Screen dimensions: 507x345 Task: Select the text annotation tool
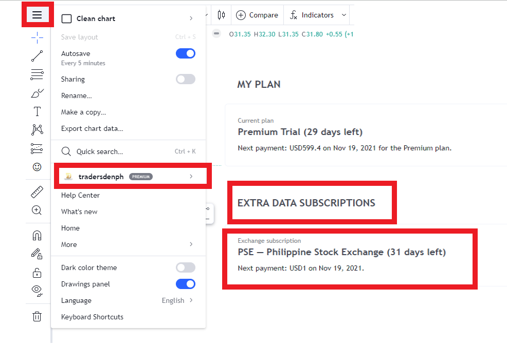click(x=37, y=111)
